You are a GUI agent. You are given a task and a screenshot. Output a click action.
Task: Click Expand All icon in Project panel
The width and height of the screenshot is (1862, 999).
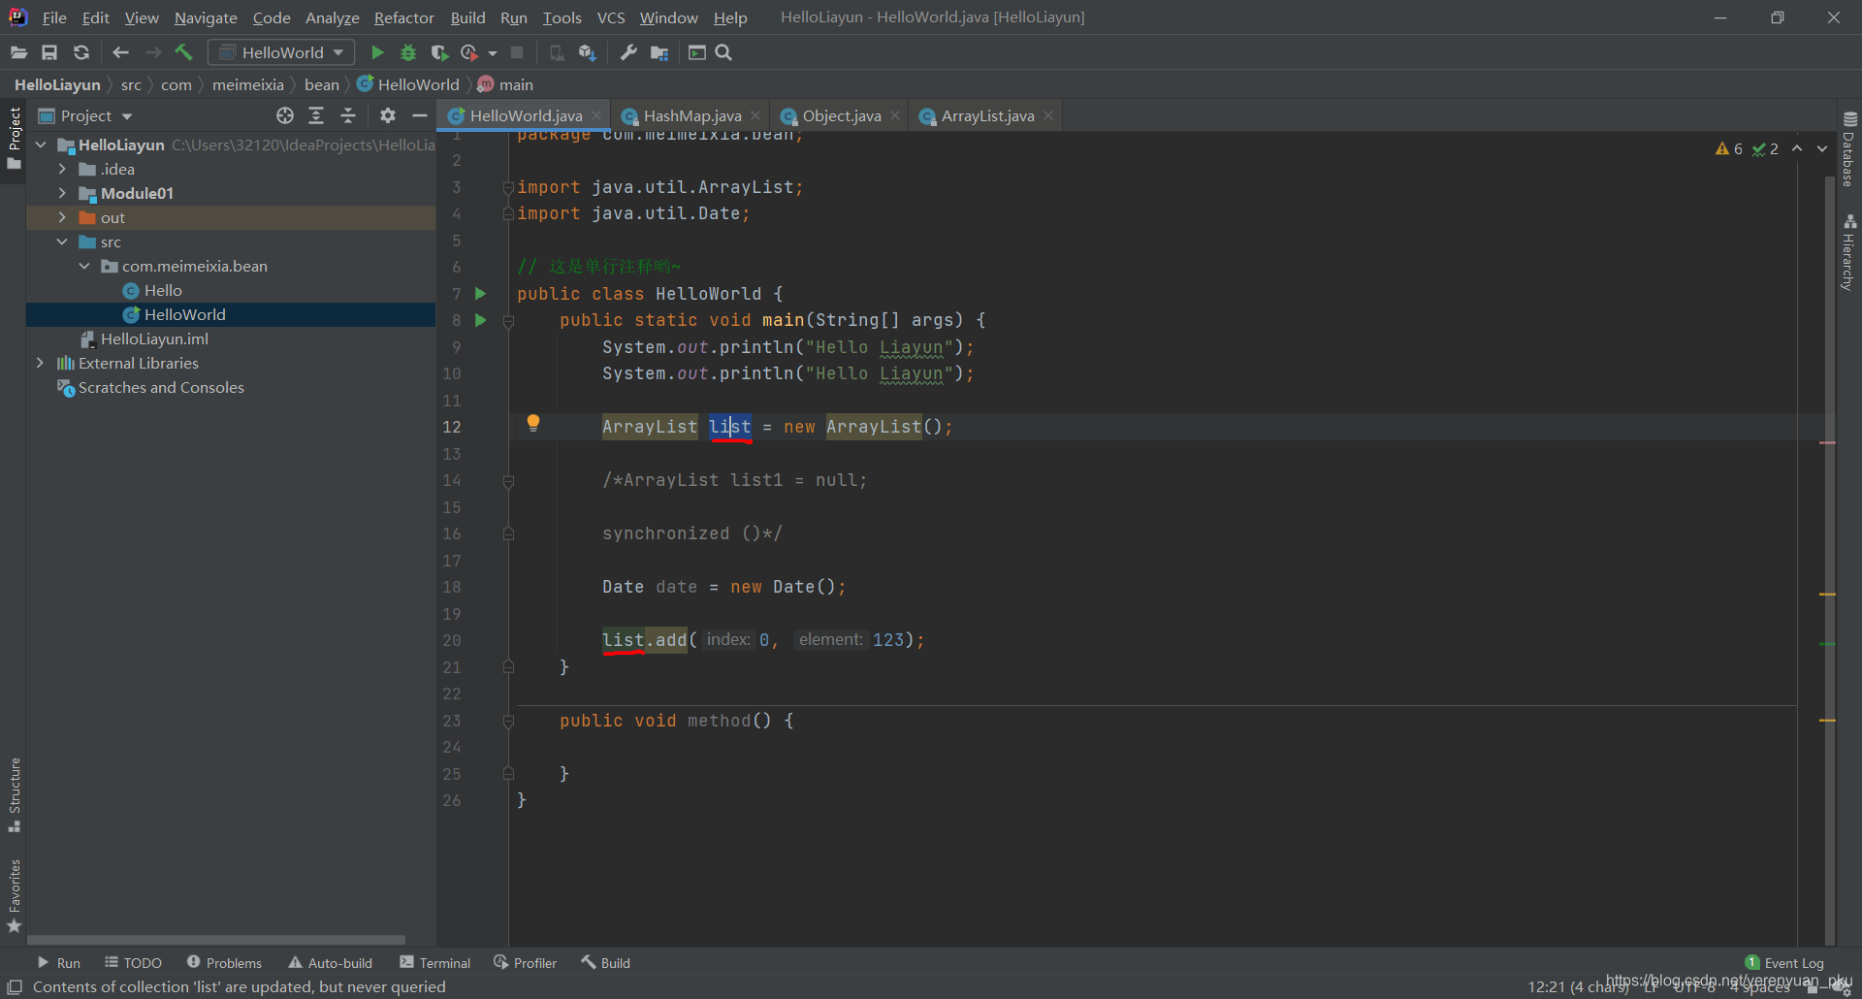[316, 115]
